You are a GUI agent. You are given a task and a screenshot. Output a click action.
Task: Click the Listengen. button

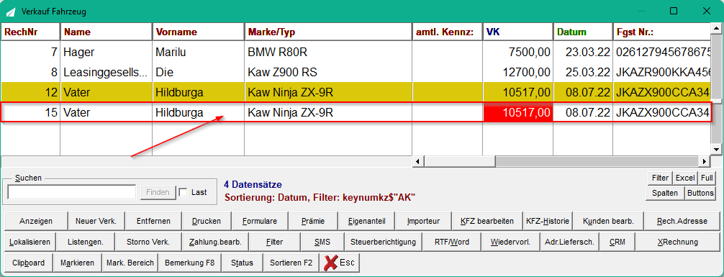click(85, 242)
